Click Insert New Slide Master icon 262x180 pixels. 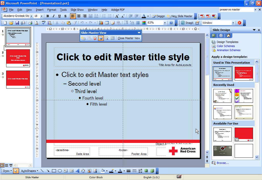[83, 38]
